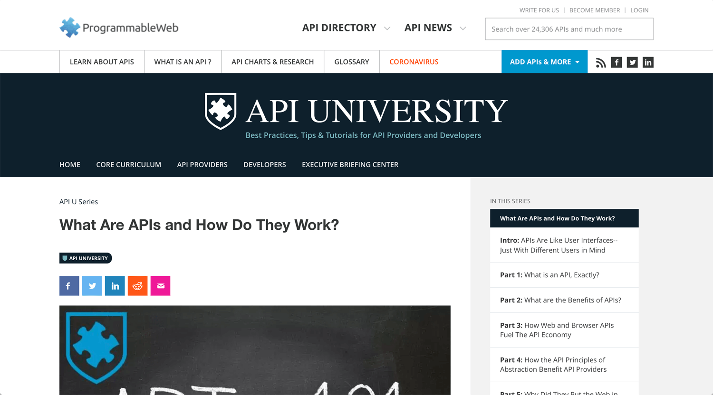The width and height of the screenshot is (713, 395).
Task: Click the article headline text
Action: [199, 225]
